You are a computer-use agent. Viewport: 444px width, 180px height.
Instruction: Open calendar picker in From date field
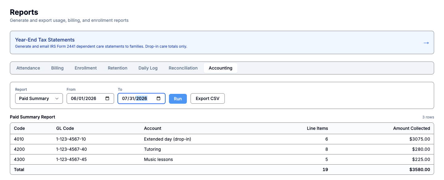point(107,98)
